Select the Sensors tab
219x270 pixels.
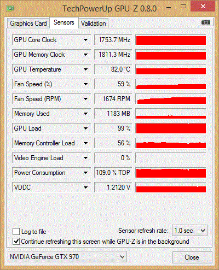(64, 22)
